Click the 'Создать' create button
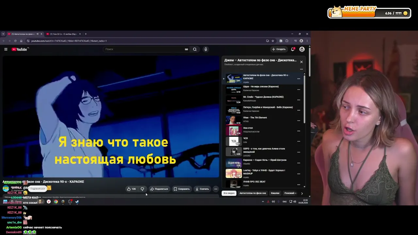Image resolution: width=418 pixels, height=235 pixels. (279, 49)
